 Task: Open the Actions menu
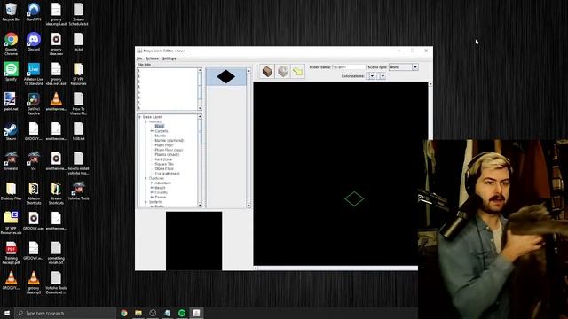coord(152,58)
